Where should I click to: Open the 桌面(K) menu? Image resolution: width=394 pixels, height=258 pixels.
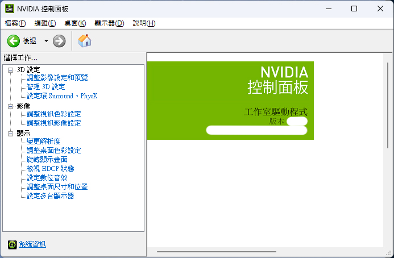coord(75,23)
